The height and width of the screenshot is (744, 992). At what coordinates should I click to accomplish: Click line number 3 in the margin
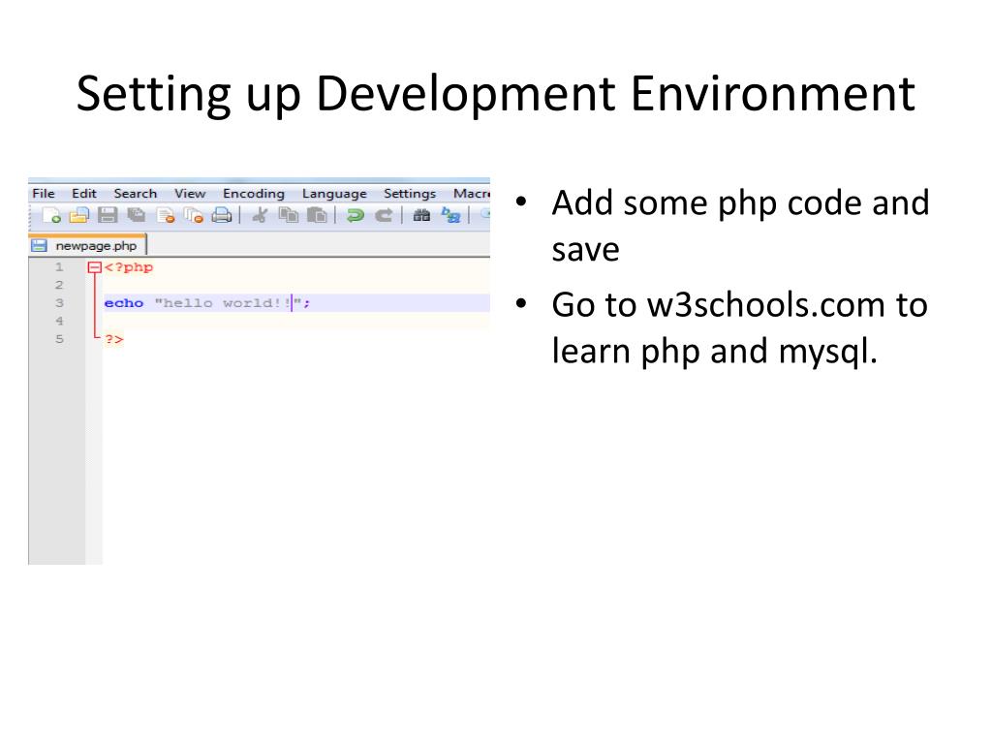coord(59,303)
